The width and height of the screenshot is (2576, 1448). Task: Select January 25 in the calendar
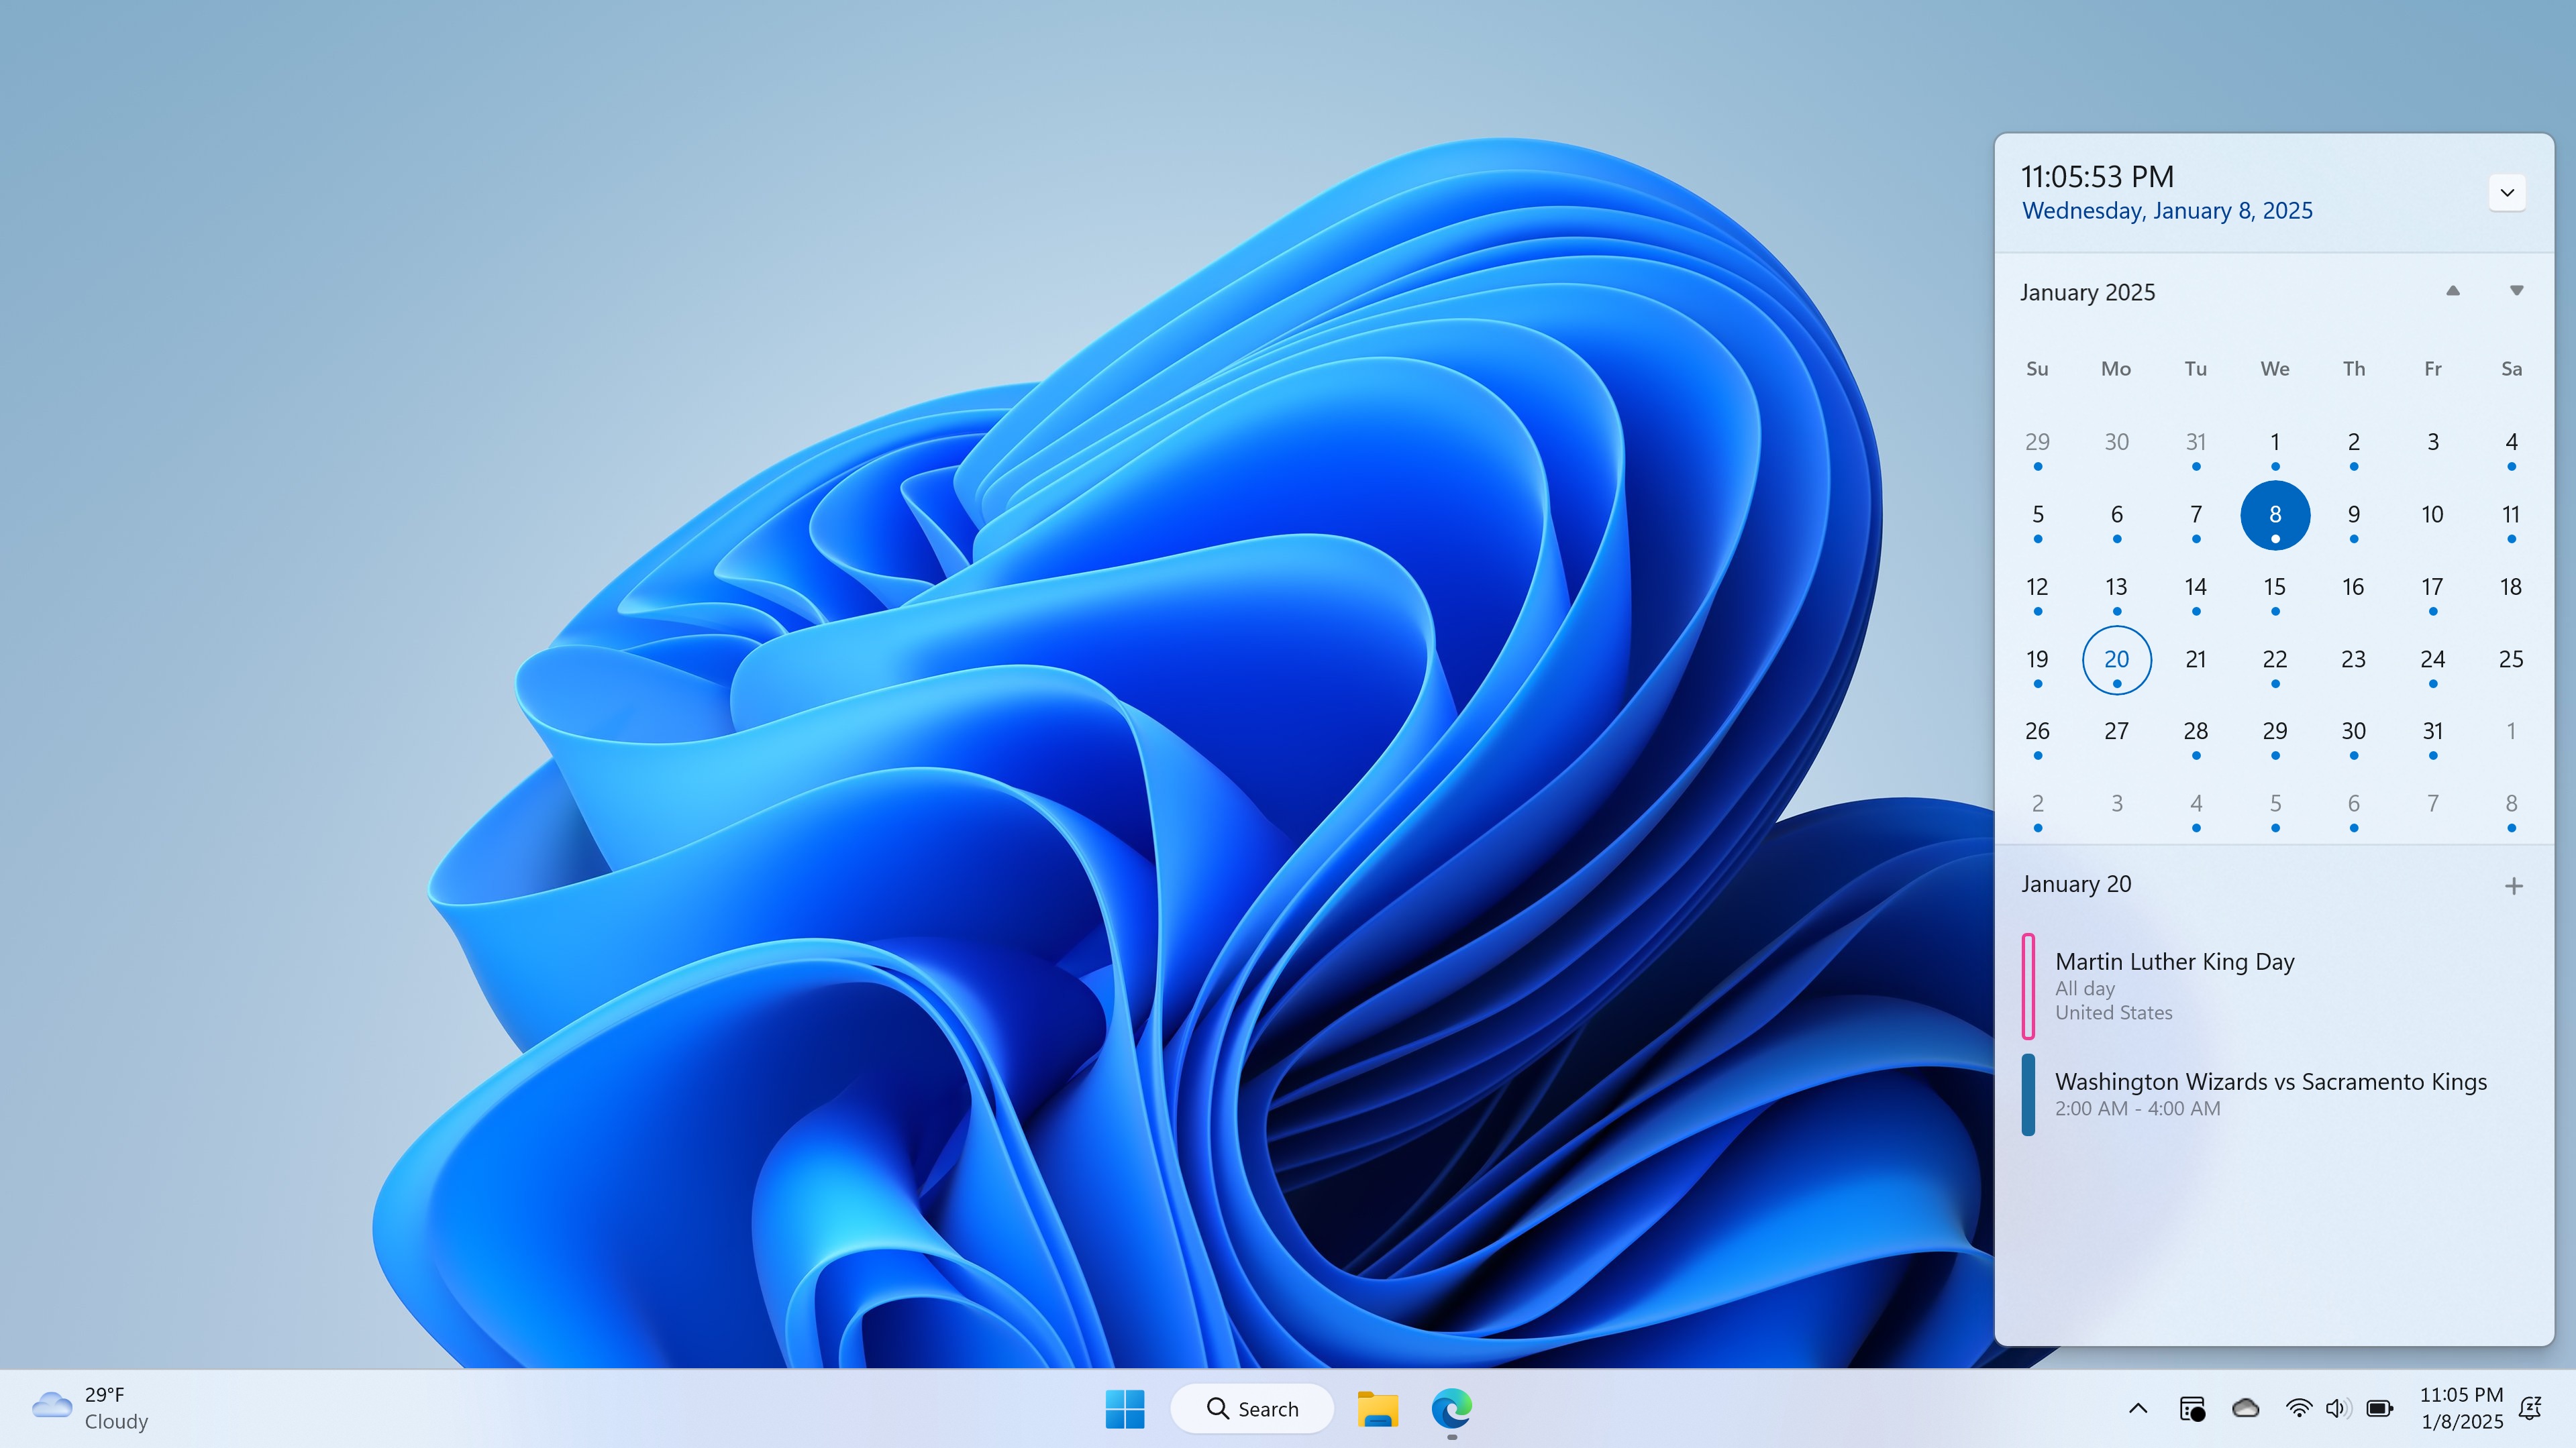[2511, 659]
